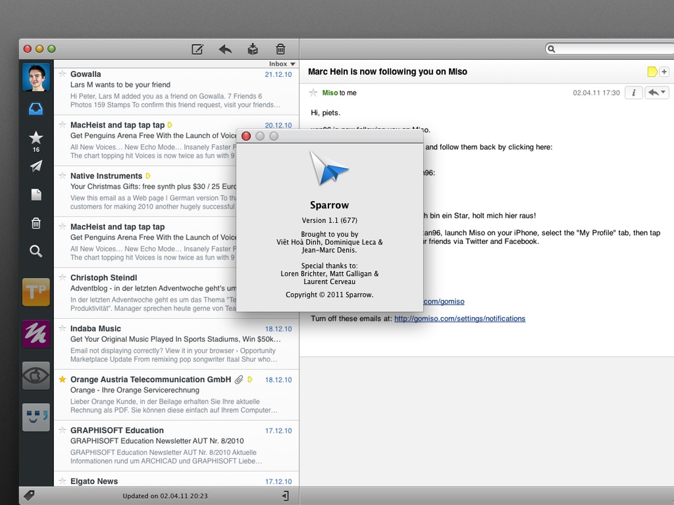The width and height of the screenshot is (674, 505).
Task: Open the com/gomiso link
Action: point(444,301)
